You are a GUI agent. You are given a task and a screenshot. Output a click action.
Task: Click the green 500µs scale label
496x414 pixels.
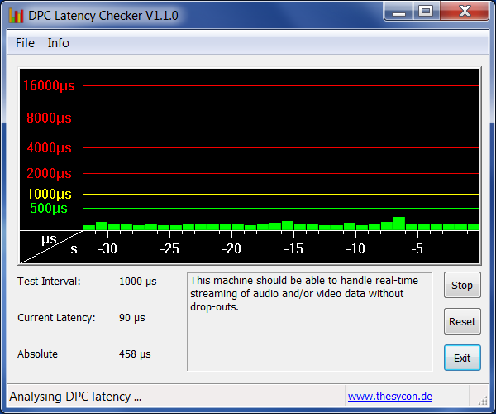[49, 209]
